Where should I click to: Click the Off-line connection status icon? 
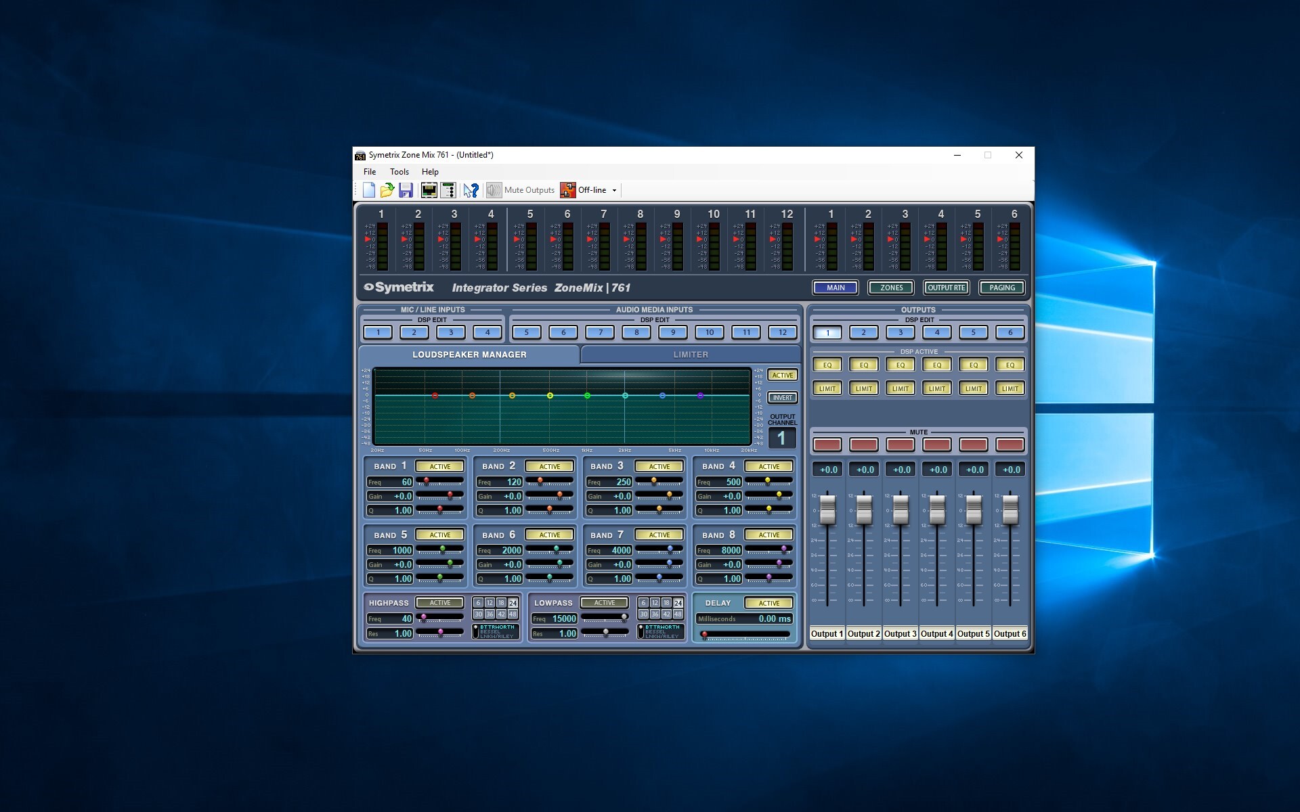coord(567,190)
